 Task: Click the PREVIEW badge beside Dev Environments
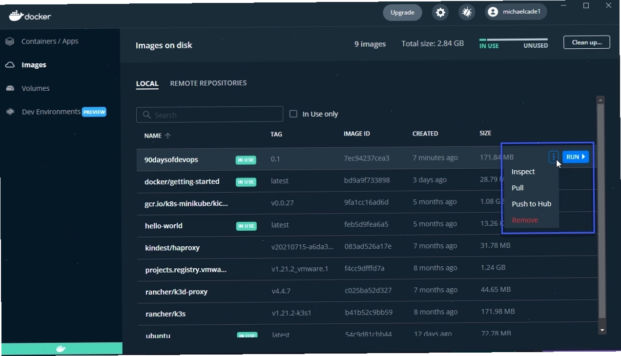(x=94, y=112)
